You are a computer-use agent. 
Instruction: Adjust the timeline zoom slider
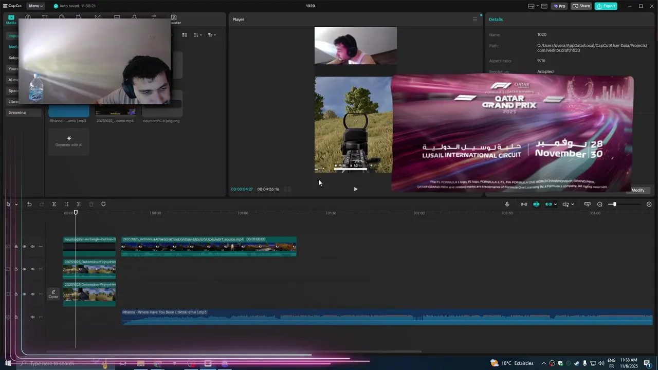[614, 205]
